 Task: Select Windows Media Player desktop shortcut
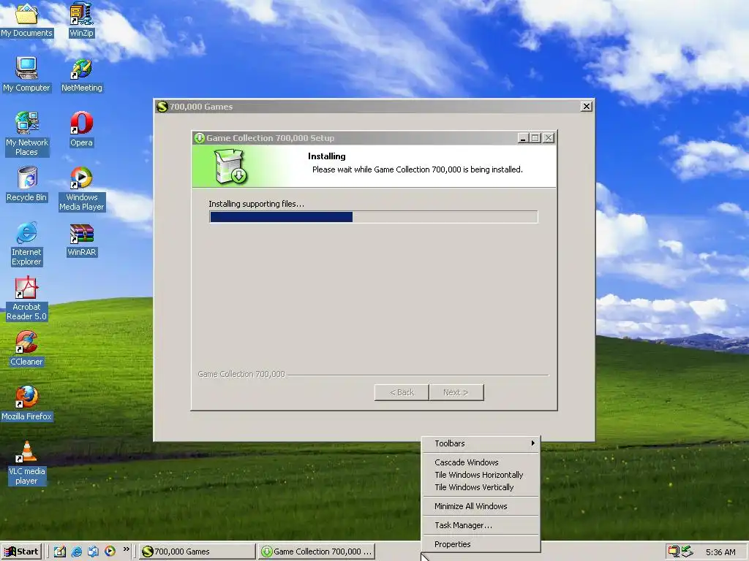coord(82,188)
